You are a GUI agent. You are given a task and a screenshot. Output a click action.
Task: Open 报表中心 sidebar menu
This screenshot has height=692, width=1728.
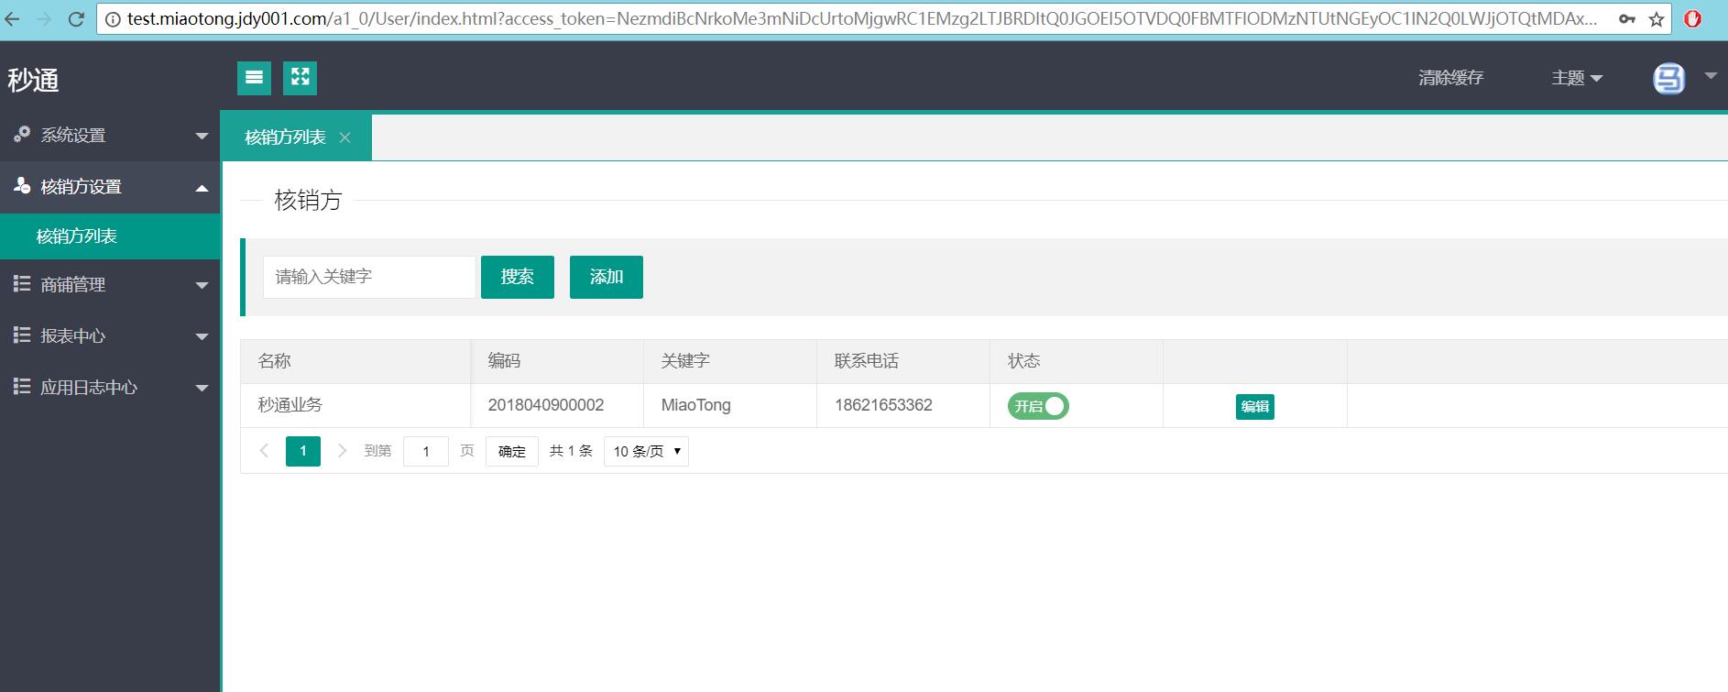click(110, 336)
